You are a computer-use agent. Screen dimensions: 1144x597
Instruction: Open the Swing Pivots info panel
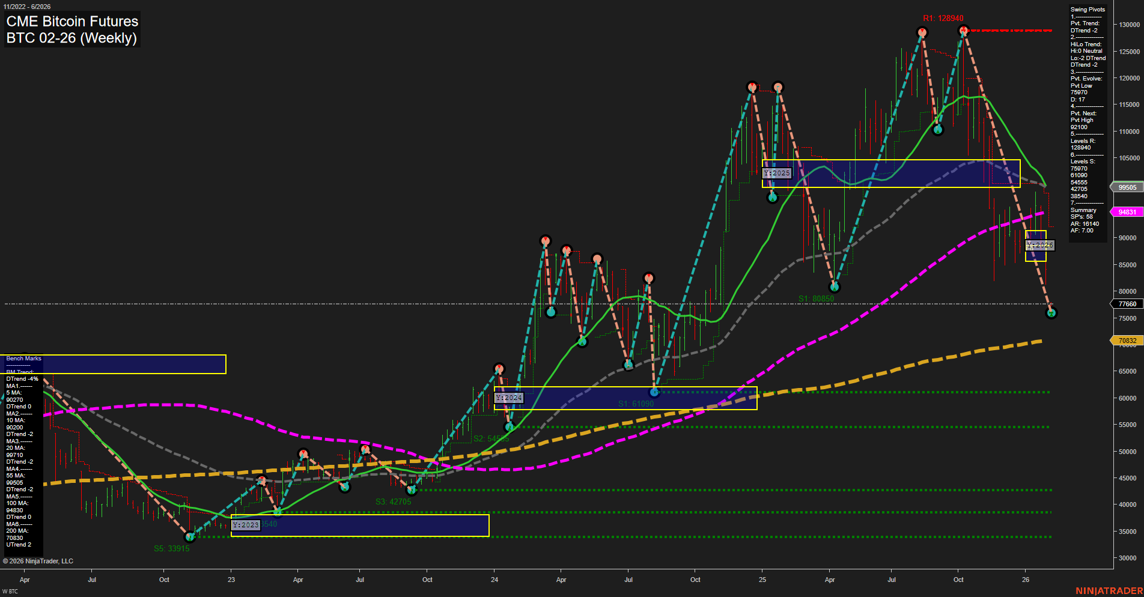[x=1087, y=9]
